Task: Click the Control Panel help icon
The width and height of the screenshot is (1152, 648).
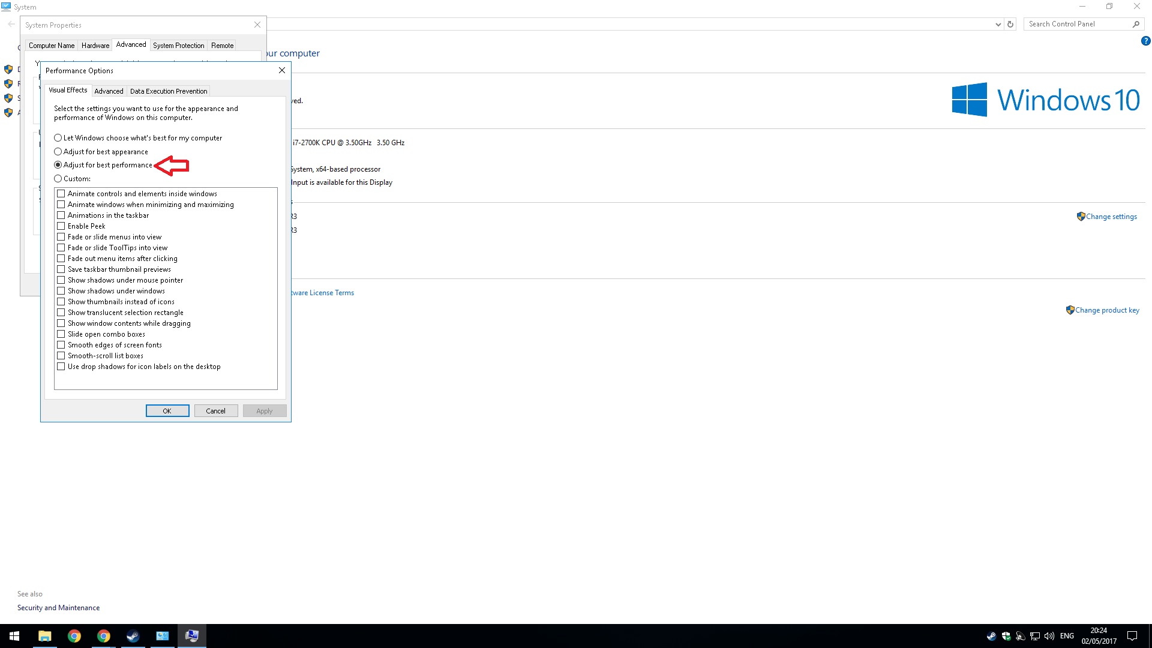Action: click(x=1145, y=41)
